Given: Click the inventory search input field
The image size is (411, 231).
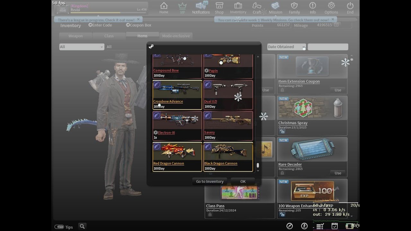Looking at the screenshot, I should point(328,47).
